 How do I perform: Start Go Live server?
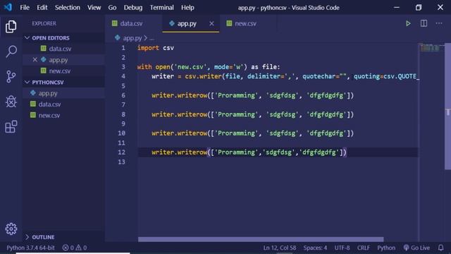tap(416, 248)
